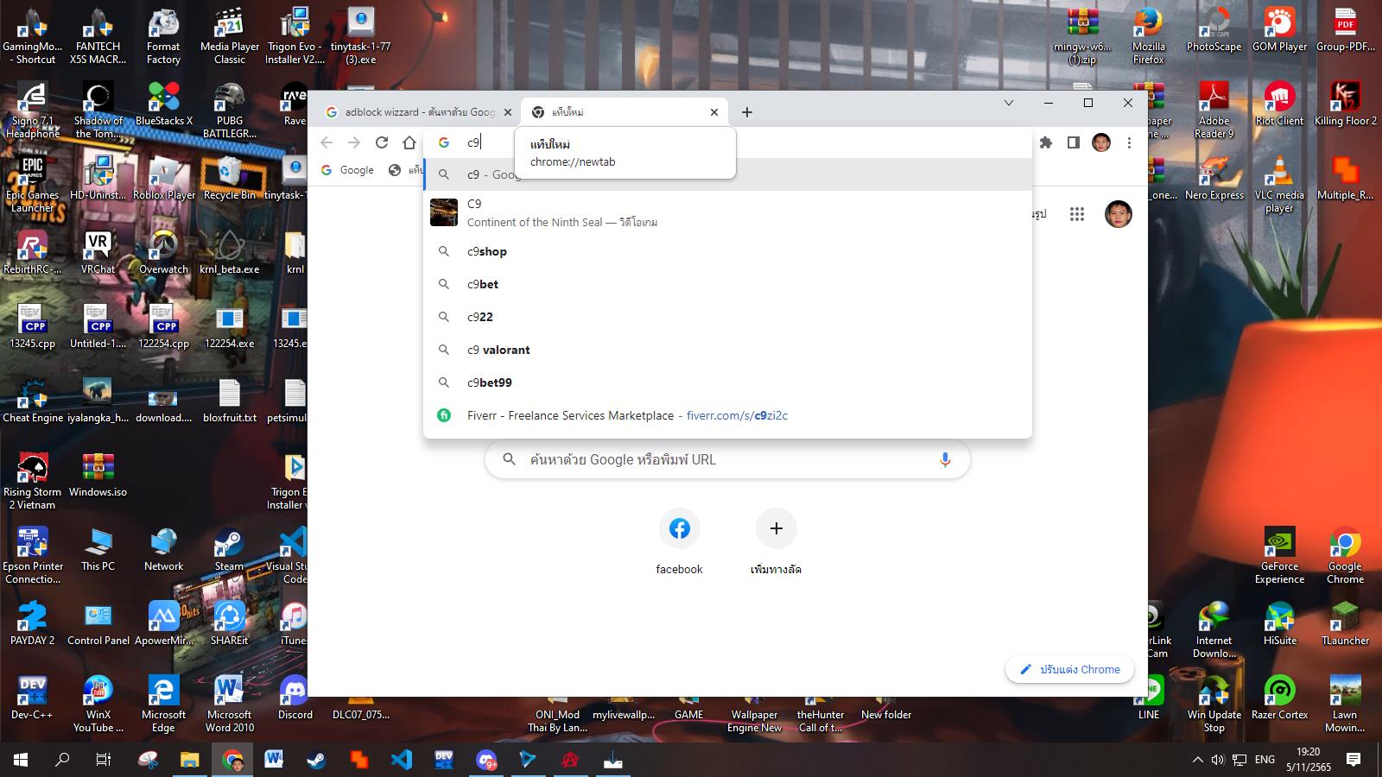Click Chrome's reload page icon
Viewport: 1382px width, 777px height.
point(382,142)
